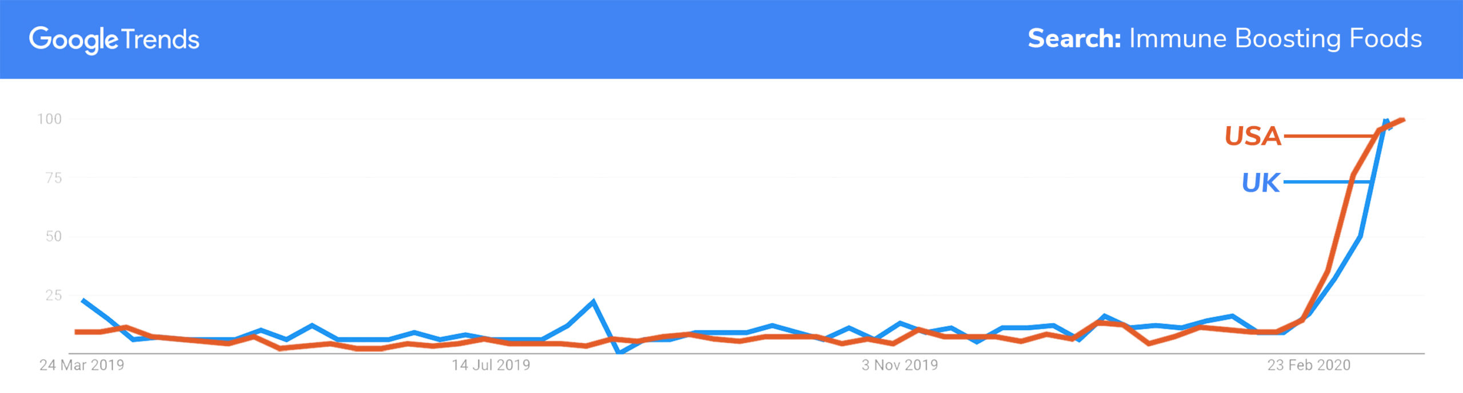Click the Google Trends logo
The image size is (1463, 393).
pos(114,40)
